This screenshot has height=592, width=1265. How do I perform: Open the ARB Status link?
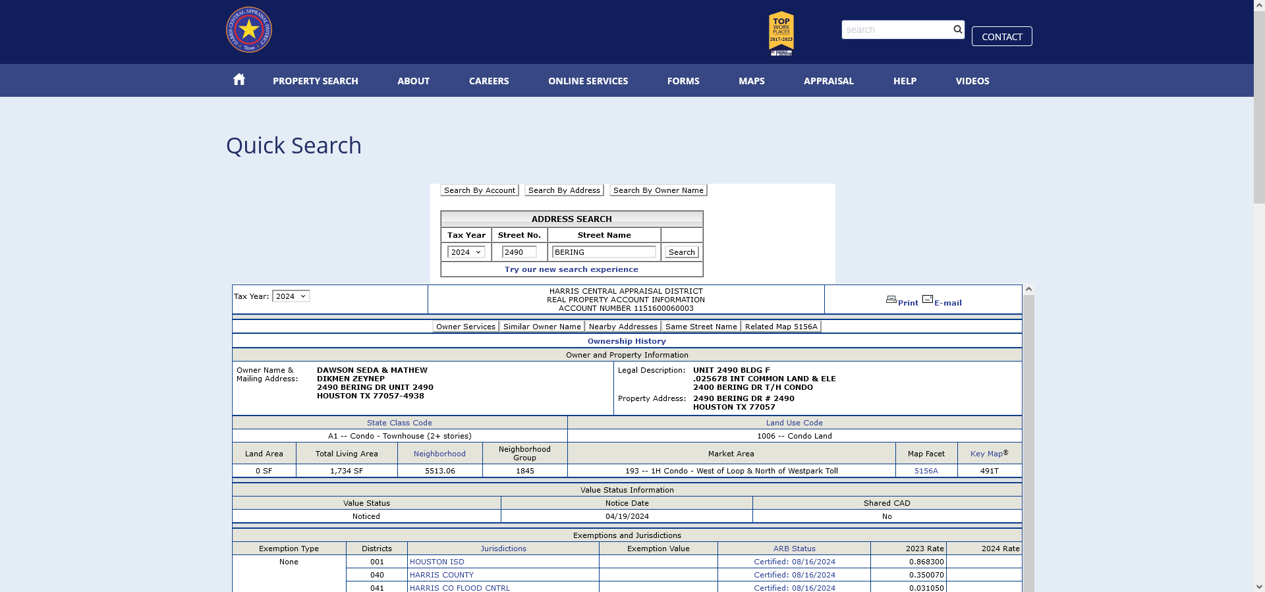(x=794, y=549)
